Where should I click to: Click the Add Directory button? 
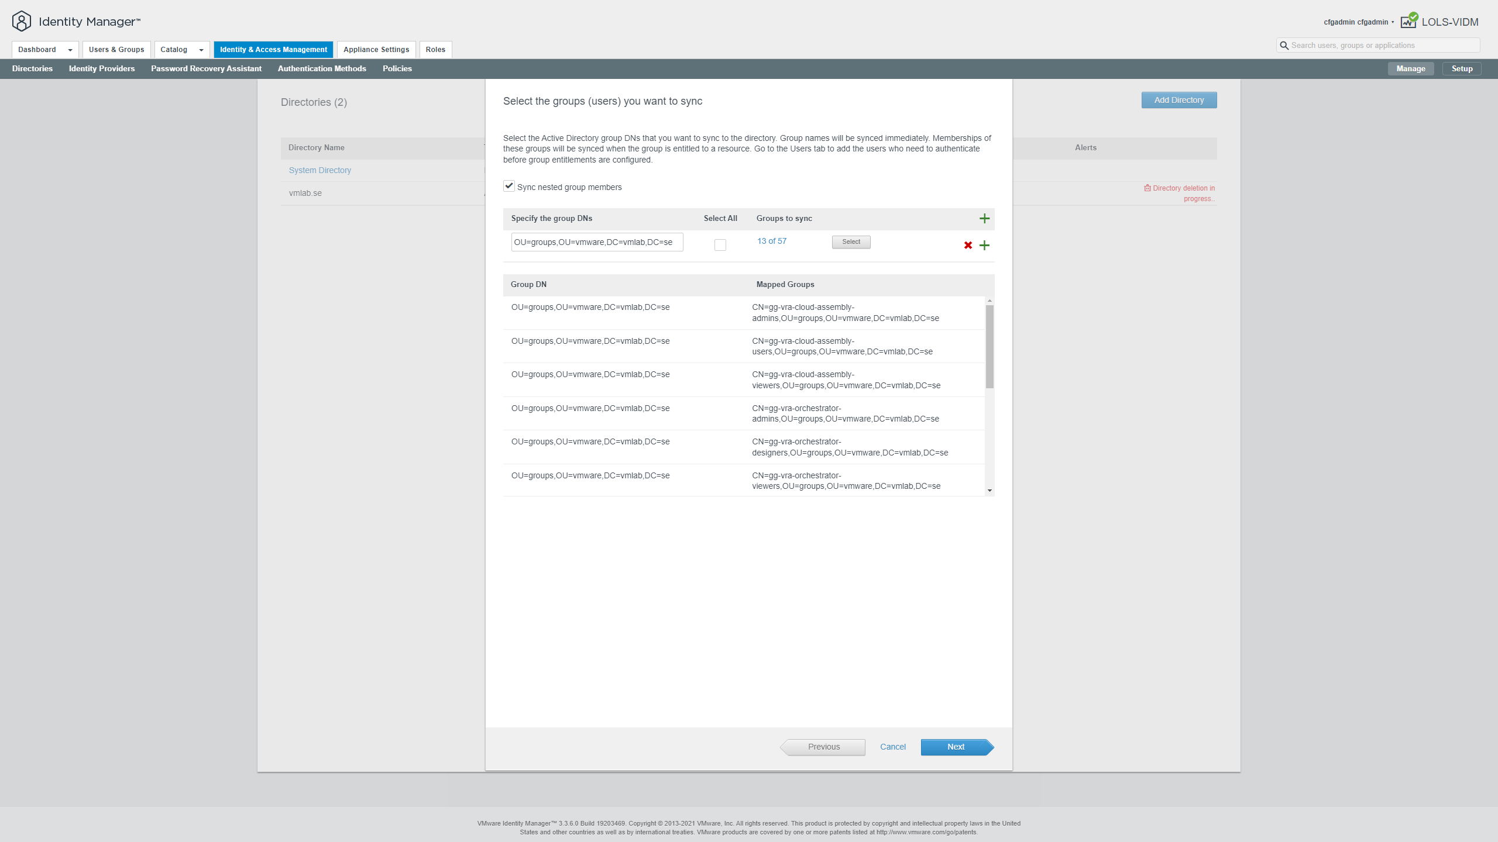[1179, 100]
